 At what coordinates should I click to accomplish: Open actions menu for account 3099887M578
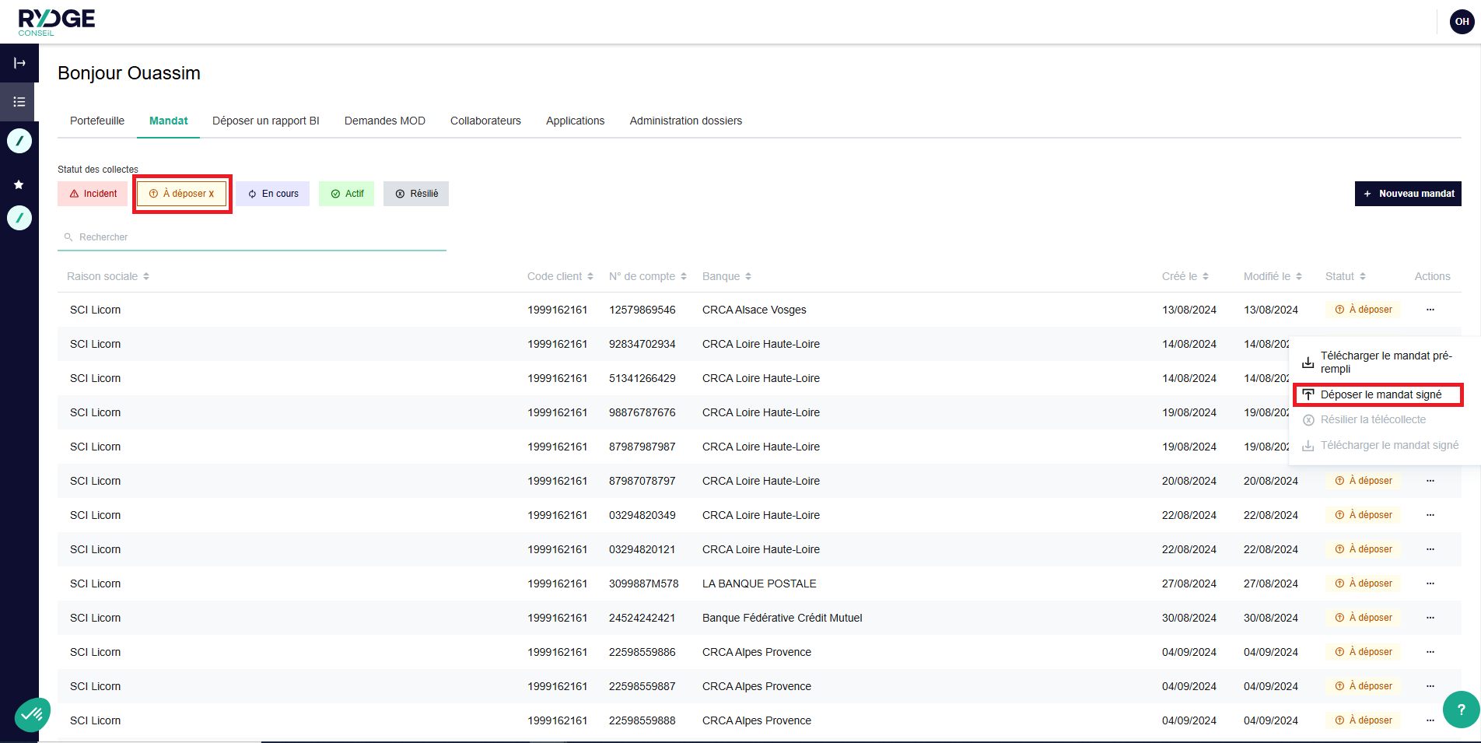[x=1430, y=584]
